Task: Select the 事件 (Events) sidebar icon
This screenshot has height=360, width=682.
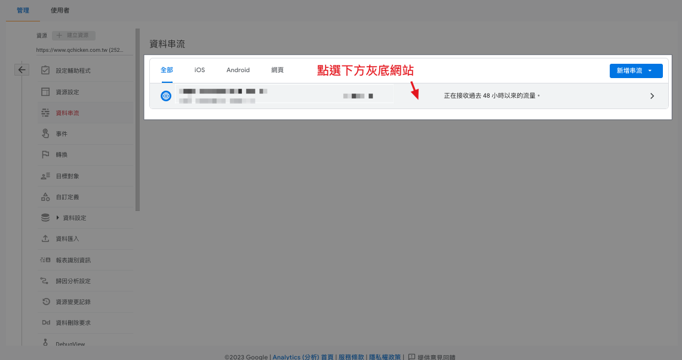Action: point(46,134)
